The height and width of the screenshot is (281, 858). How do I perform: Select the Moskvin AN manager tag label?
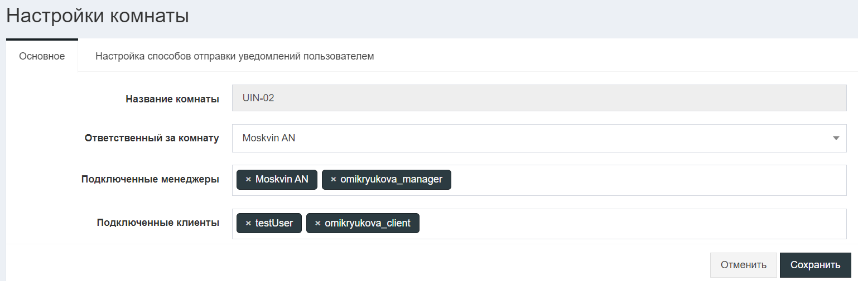pos(282,179)
